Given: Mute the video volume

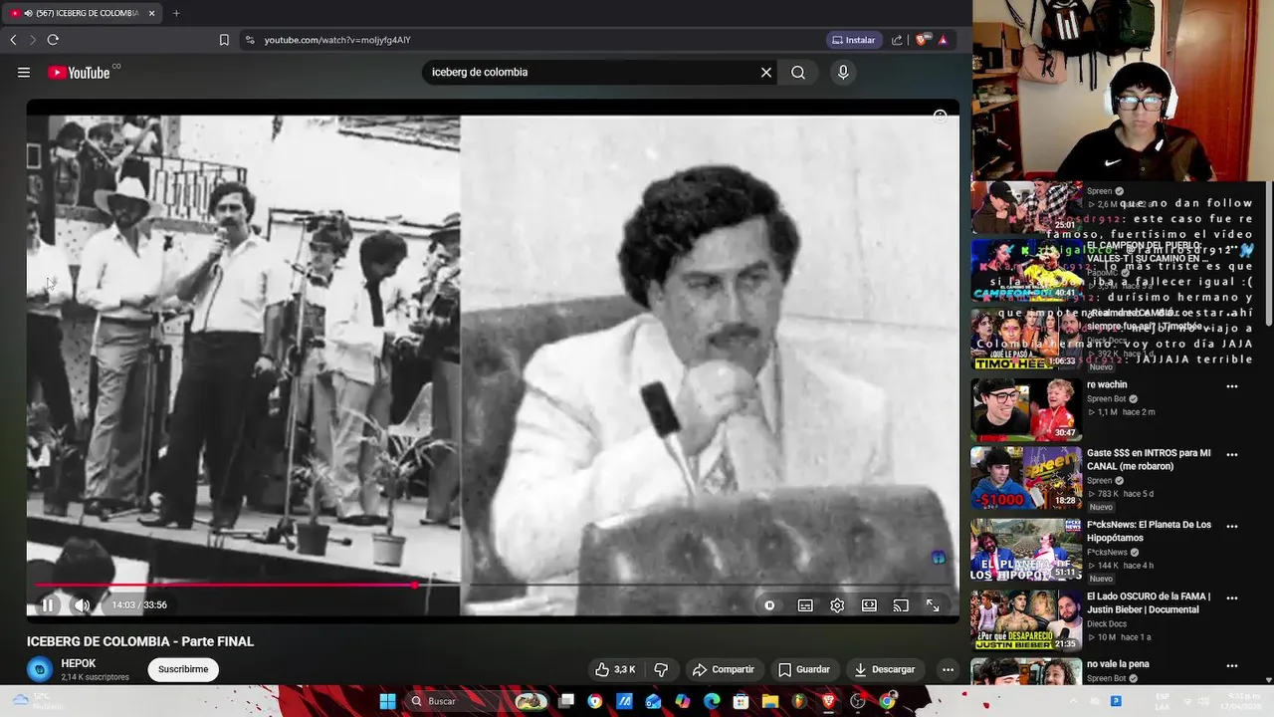Looking at the screenshot, I should (83, 604).
